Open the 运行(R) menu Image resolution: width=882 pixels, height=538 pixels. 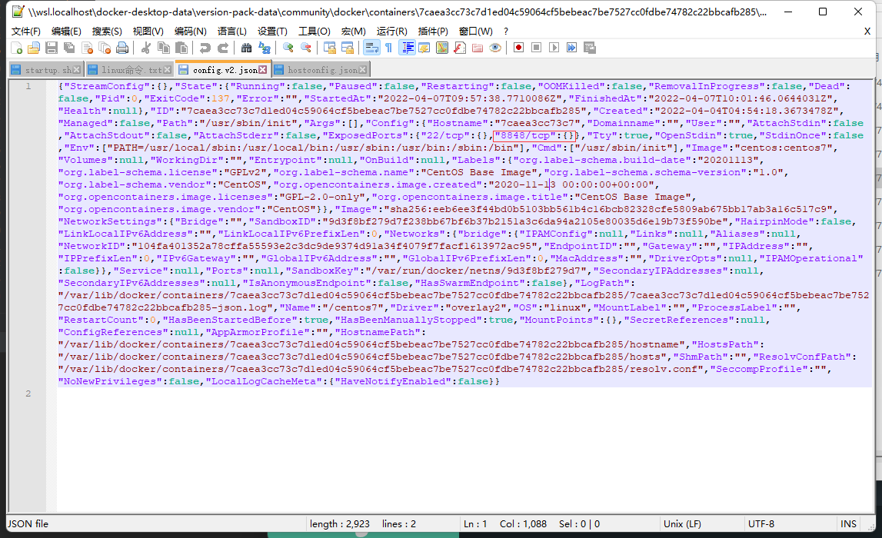point(391,31)
